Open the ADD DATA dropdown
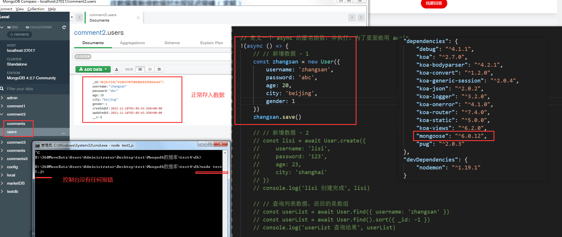This screenshot has height=237, width=562. tap(93, 69)
